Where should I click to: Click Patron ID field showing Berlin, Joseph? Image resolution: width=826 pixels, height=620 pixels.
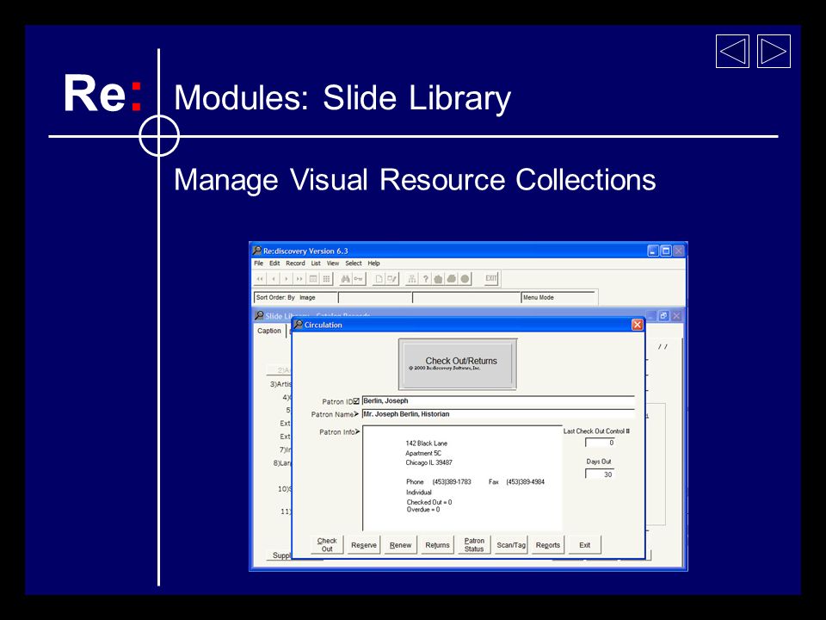[498, 400]
